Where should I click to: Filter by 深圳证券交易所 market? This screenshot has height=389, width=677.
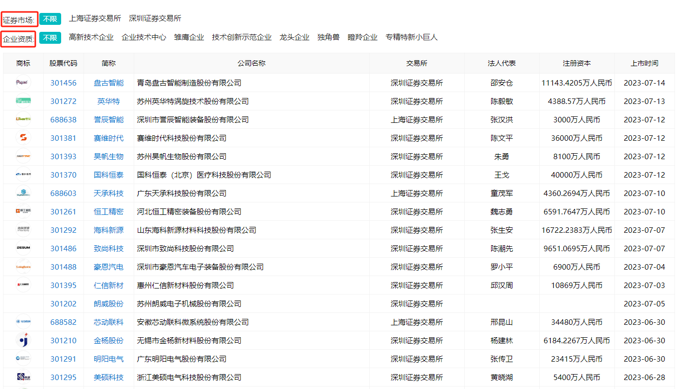(x=155, y=18)
